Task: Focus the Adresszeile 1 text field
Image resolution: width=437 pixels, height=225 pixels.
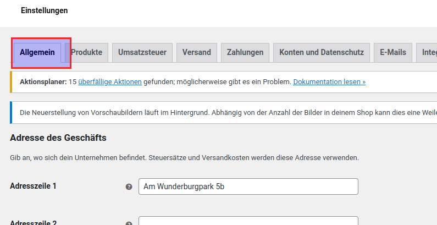Action: coord(248,186)
